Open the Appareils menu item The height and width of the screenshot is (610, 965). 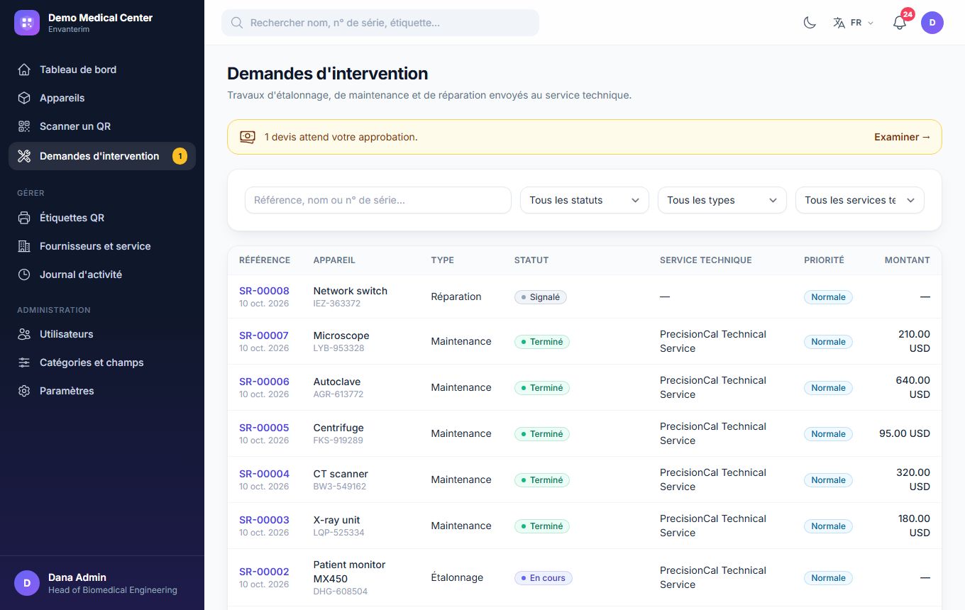[x=102, y=98]
